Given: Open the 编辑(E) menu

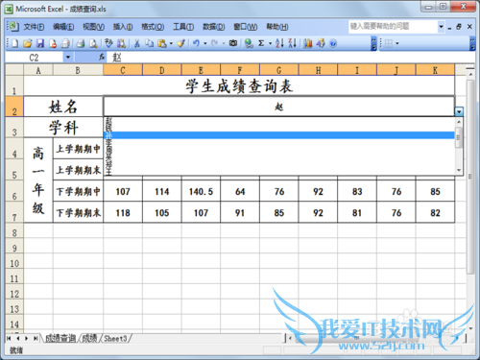Looking at the screenshot, I should coord(63,27).
